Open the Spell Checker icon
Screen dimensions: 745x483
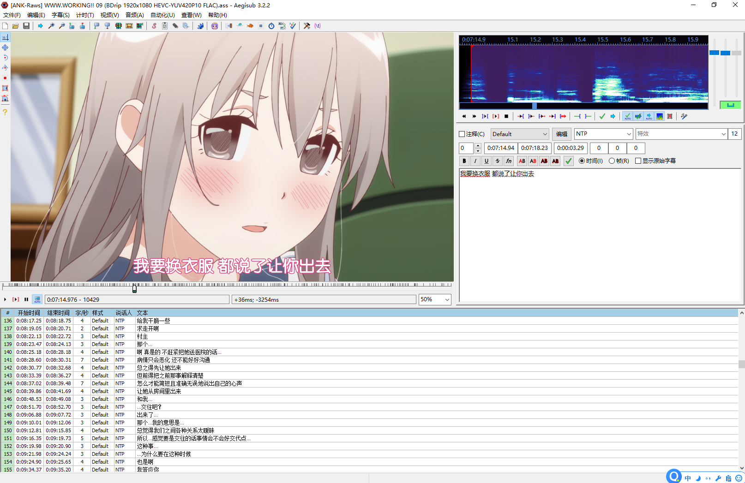click(x=293, y=26)
